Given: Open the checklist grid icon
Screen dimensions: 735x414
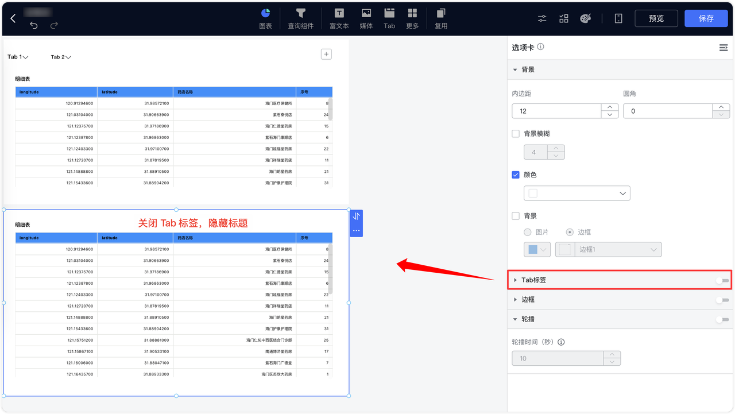Looking at the screenshot, I should (x=564, y=18).
